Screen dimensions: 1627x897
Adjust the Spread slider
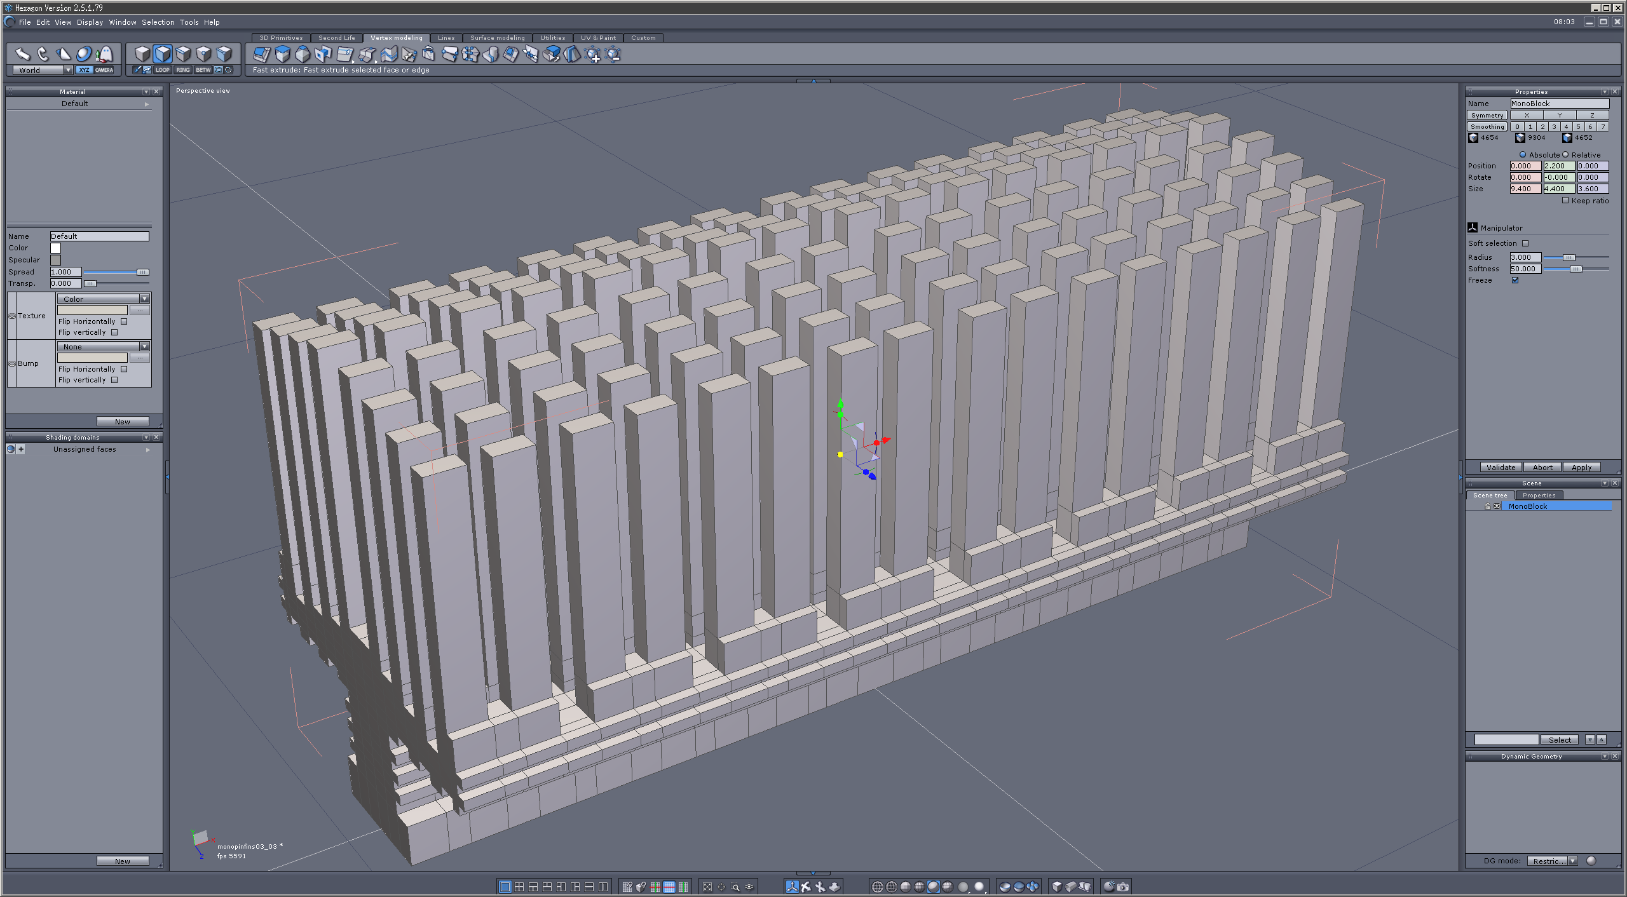coord(142,272)
